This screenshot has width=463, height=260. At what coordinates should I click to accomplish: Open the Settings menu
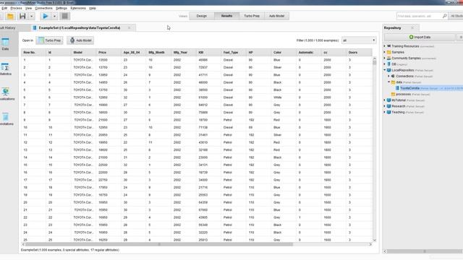(61, 8)
